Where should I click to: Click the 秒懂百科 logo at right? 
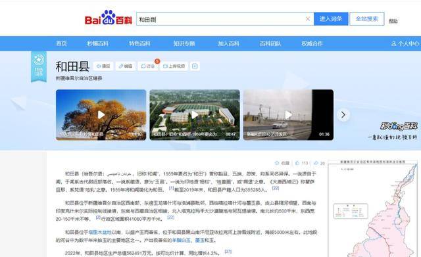point(399,126)
